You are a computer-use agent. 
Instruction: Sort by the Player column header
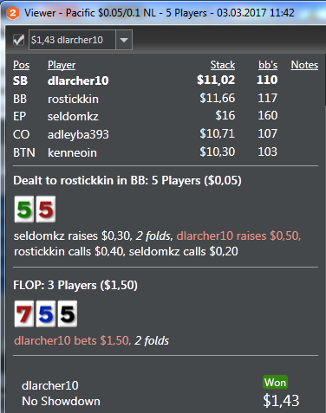click(x=62, y=65)
